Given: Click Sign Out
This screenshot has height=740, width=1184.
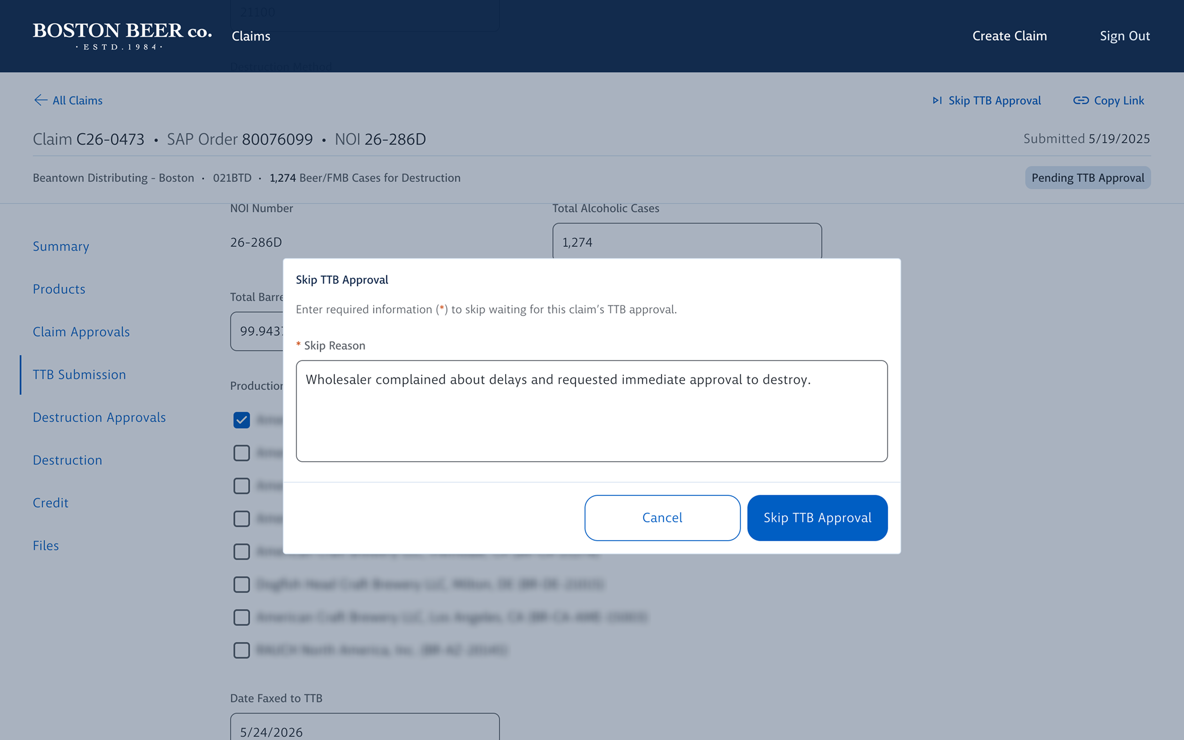Looking at the screenshot, I should click(1124, 36).
